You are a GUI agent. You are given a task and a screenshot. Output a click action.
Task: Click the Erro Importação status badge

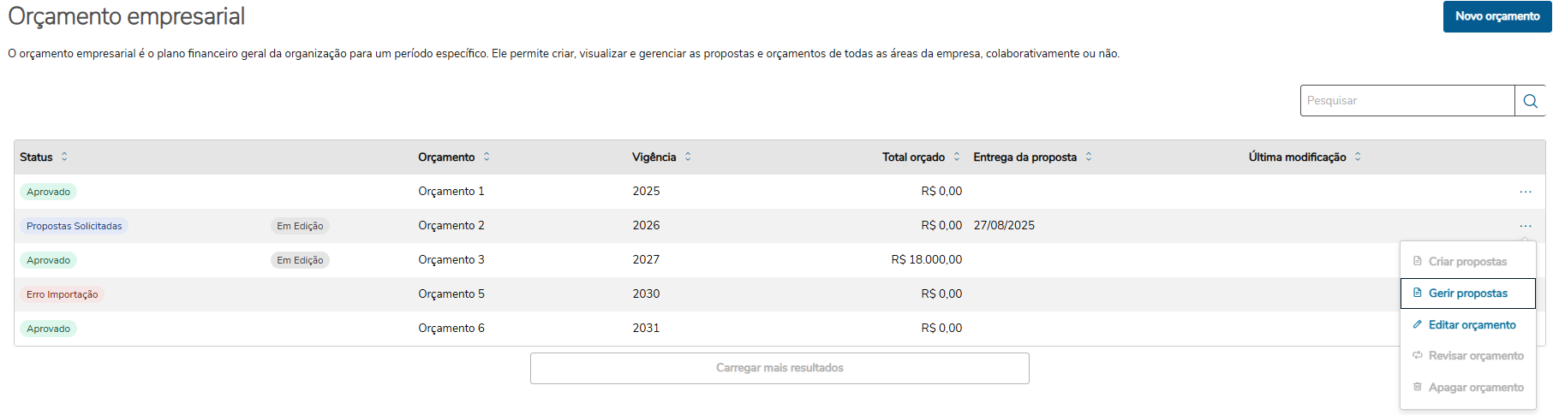[x=62, y=294]
